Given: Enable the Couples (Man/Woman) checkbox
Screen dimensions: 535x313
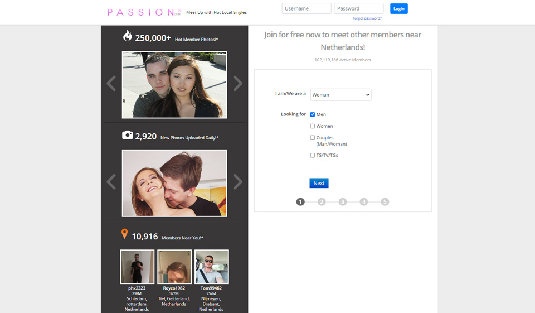Looking at the screenshot, I should (x=313, y=138).
